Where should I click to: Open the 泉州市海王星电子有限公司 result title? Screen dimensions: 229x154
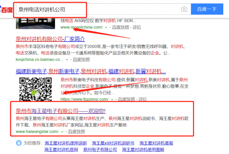(x=60, y=111)
